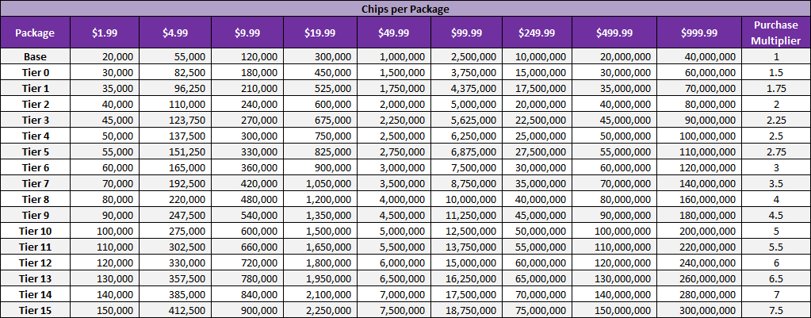Select the 1.75 multiplier cell
811x318 pixels.
coord(776,88)
